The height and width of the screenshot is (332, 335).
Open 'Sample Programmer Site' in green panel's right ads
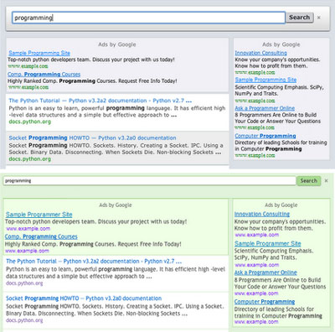(x=267, y=243)
